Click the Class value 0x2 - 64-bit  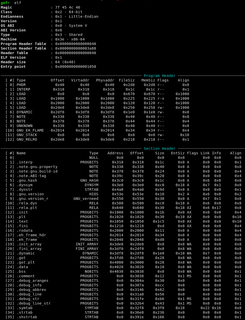(69, 12)
